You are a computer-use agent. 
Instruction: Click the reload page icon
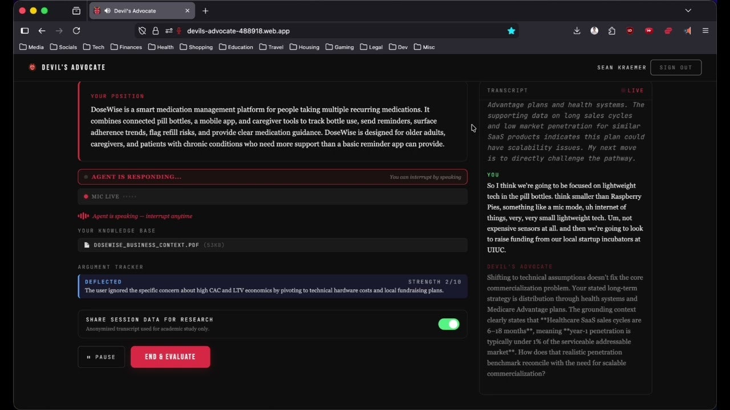(76, 31)
